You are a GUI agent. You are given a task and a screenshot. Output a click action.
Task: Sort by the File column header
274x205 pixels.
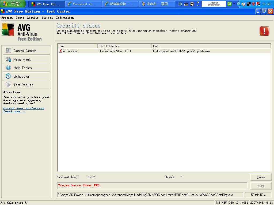pos(78,46)
